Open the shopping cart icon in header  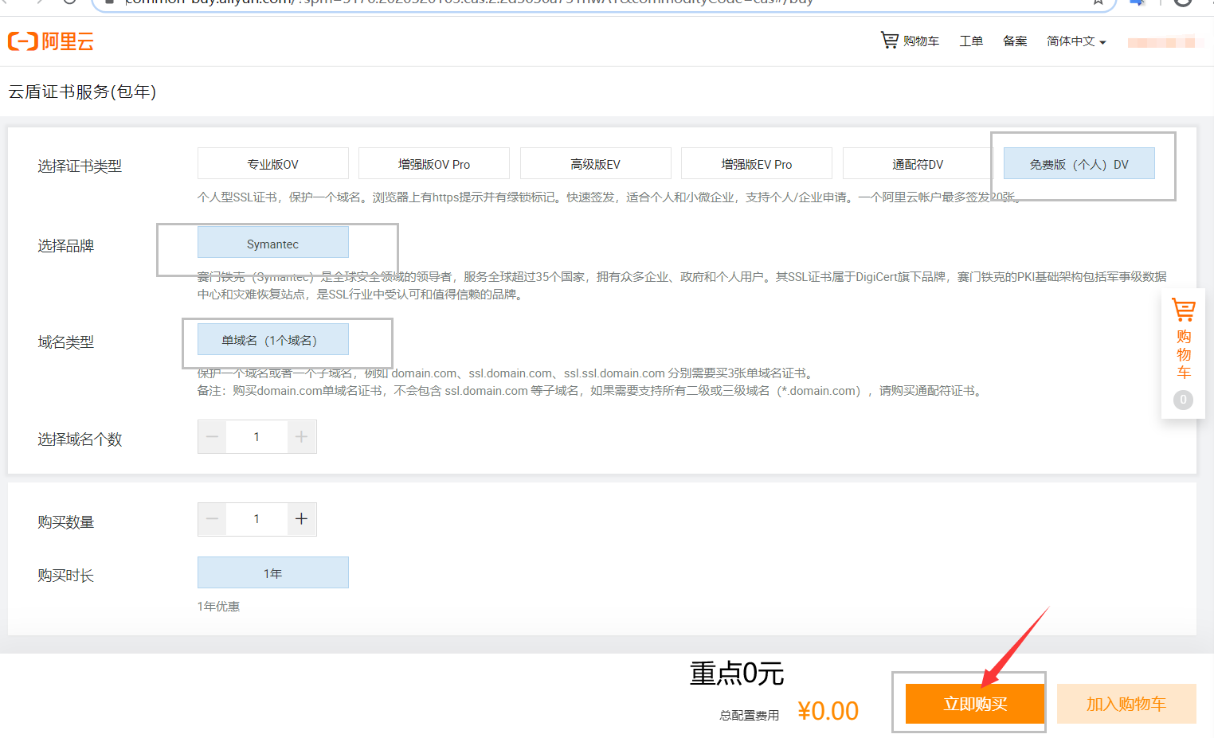click(889, 40)
